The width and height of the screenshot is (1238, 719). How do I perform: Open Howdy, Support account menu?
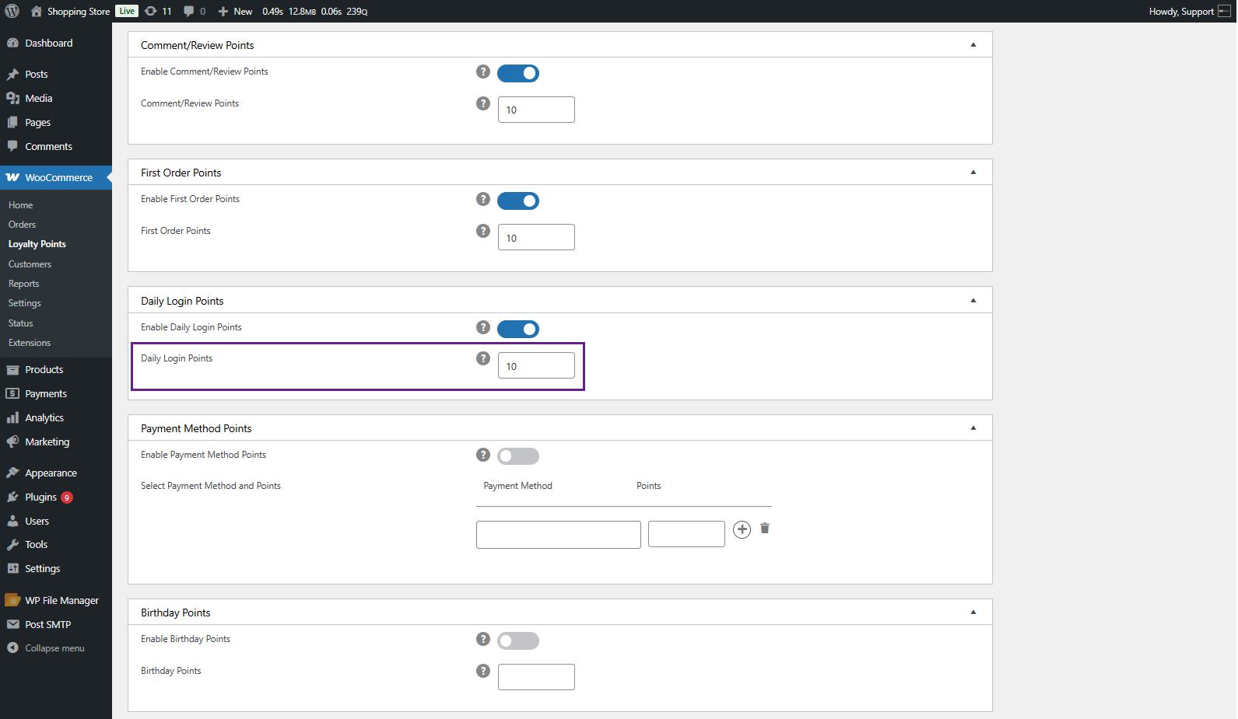pyautogui.click(x=1181, y=12)
